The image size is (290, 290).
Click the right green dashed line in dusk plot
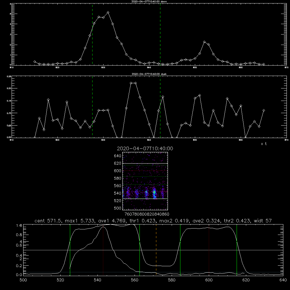point(160,107)
